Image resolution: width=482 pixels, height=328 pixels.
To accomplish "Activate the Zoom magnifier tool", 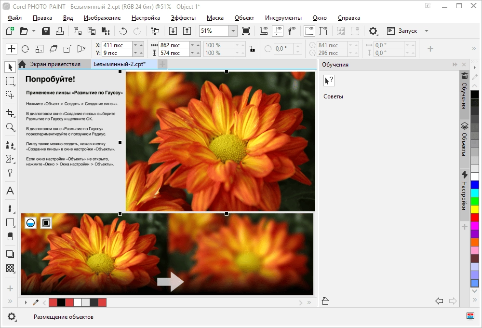I will tap(10, 127).
